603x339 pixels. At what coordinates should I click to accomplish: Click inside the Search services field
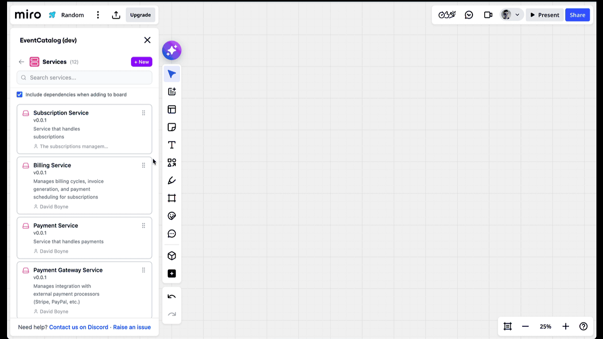click(x=84, y=77)
